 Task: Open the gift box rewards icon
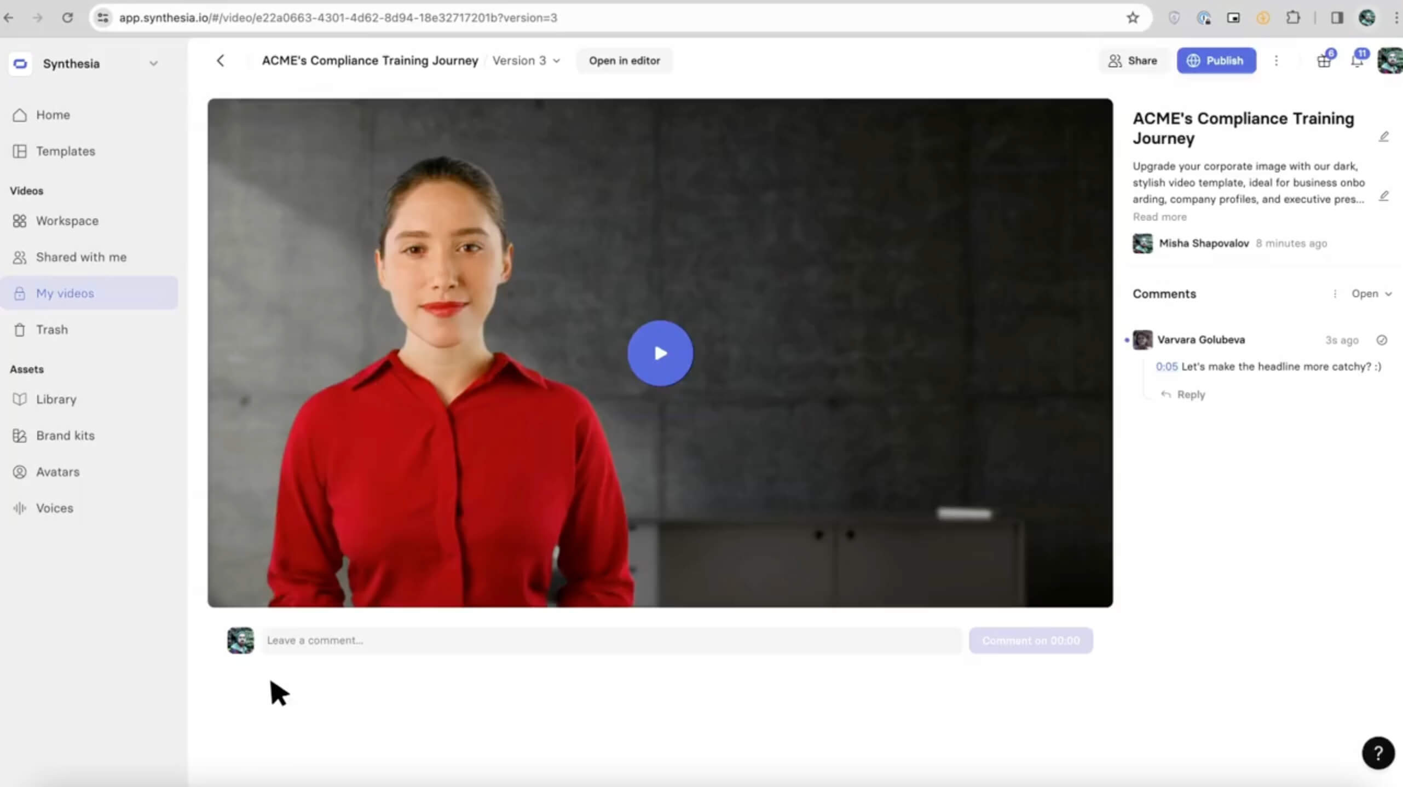click(1324, 61)
